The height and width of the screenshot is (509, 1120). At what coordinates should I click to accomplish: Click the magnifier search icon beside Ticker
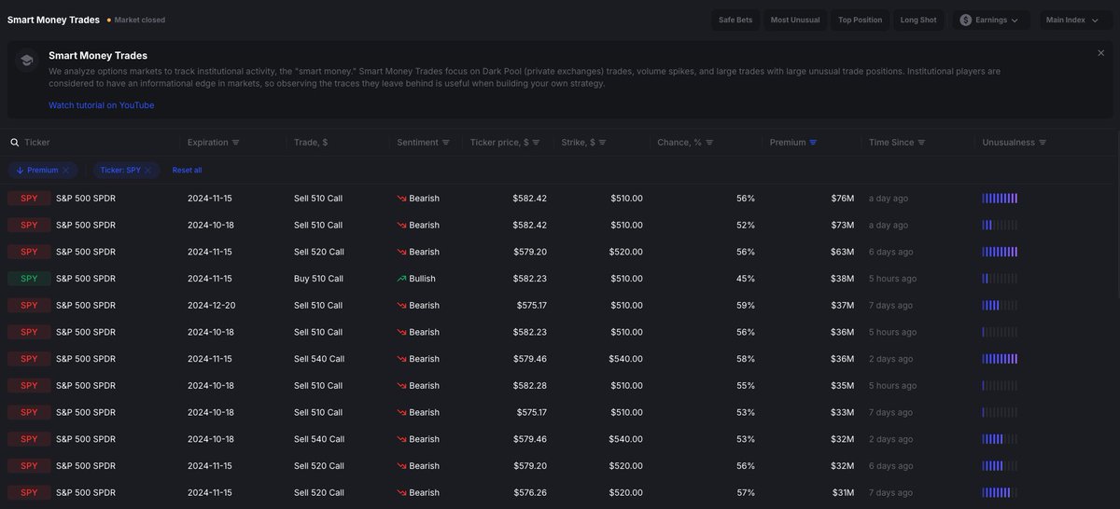click(x=15, y=143)
